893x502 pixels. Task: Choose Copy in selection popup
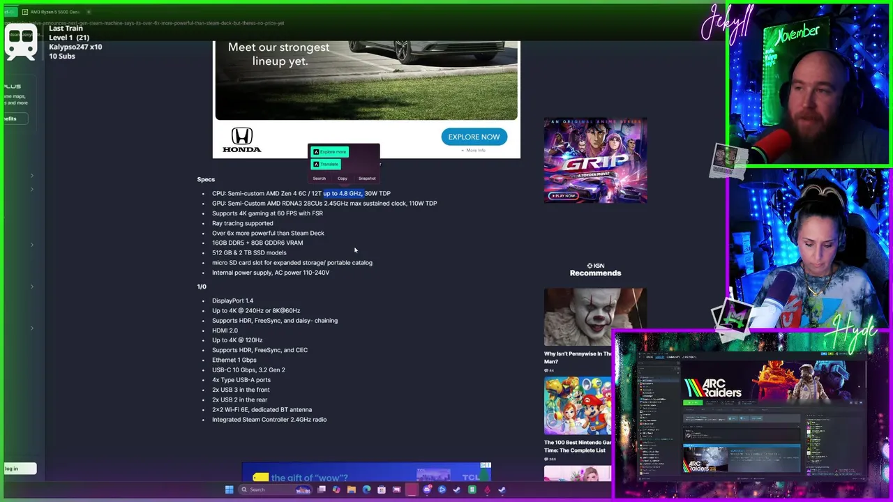343,178
